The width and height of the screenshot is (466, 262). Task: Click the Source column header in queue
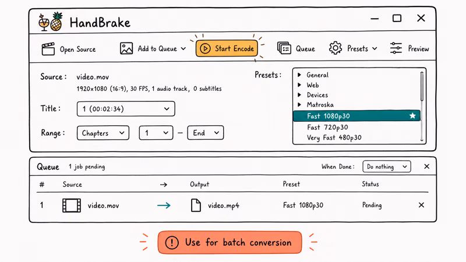point(72,185)
